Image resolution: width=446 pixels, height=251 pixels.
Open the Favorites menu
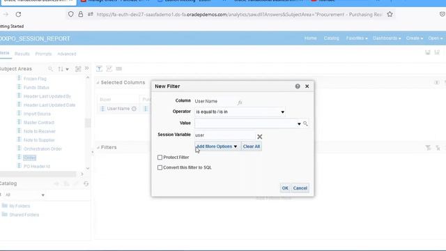coord(357,38)
